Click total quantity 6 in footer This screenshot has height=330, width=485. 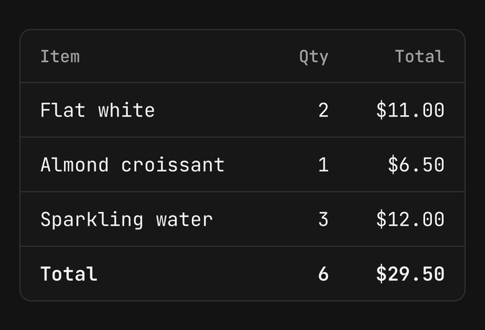[x=323, y=274]
